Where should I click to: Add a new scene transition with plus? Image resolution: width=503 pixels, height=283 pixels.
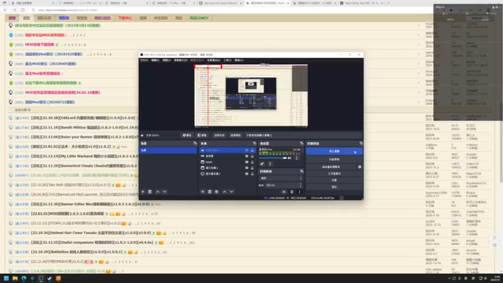284,192
